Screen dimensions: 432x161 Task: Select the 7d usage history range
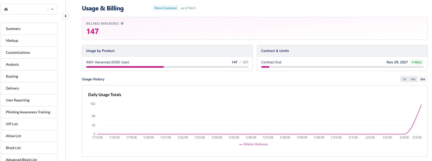[404, 79]
